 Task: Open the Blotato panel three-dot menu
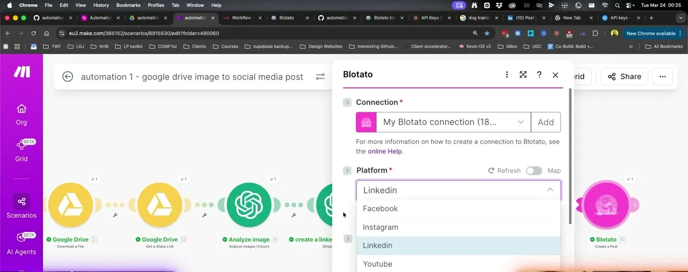coord(507,75)
